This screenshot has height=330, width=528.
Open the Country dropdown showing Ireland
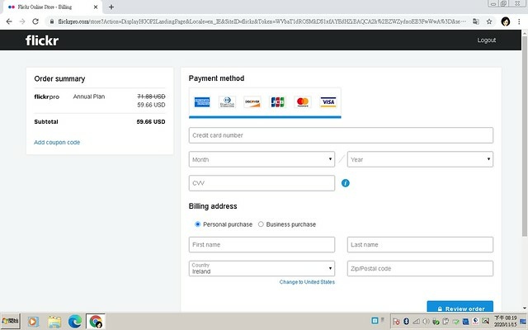coord(262,268)
